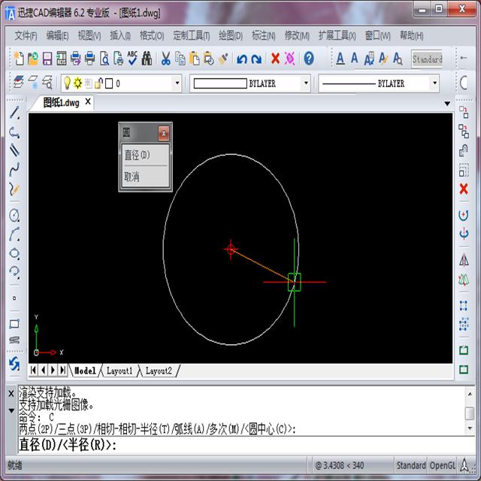481x481 pixels.
Task: Toggle the layer freeze sun icon
Action: [x=77, y=83]
